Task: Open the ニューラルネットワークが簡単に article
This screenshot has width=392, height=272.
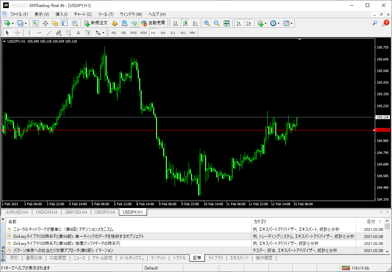Action: 63,229
